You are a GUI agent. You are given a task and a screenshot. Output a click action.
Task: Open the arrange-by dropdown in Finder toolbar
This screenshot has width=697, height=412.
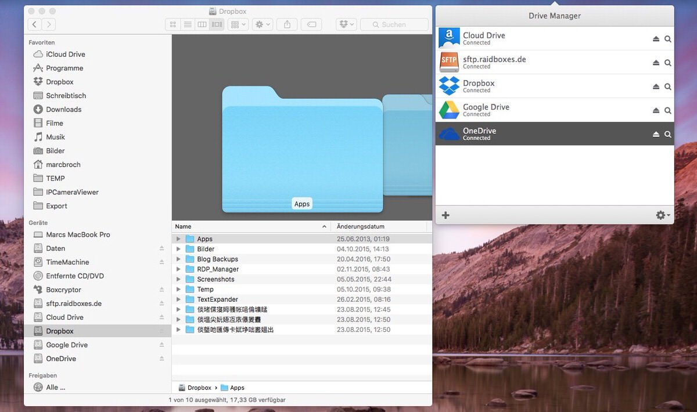(238, 24)
